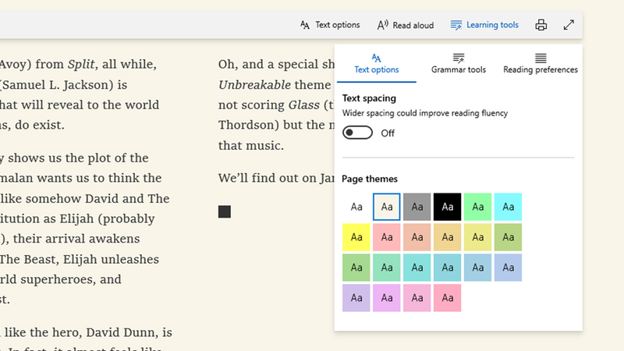Open Learning tools in the toolbar
624x351 pixels.
[x=484, y=25]
